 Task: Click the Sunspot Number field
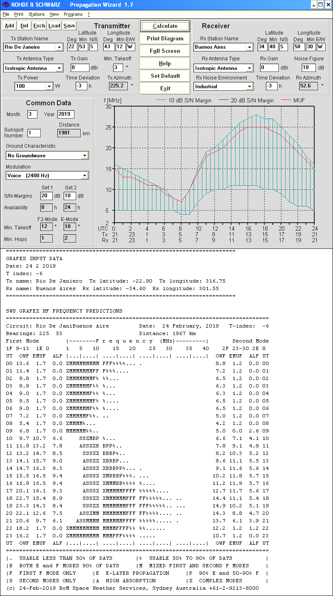[x=34, y=133]
